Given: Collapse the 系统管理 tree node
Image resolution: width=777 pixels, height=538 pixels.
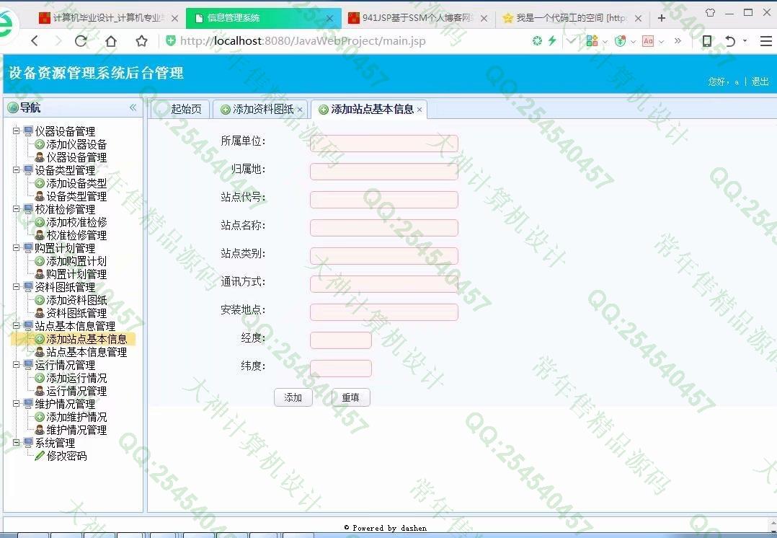Looking at the screenshot, I should point(16,442).
